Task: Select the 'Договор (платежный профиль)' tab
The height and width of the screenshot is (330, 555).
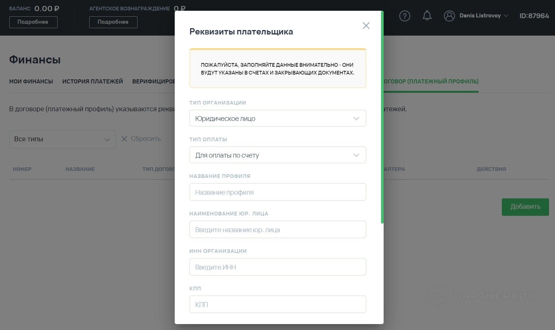Action: 431,82
